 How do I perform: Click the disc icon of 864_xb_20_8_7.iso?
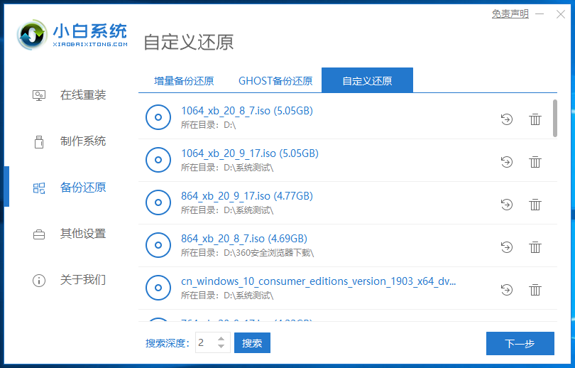pos(158,245)
